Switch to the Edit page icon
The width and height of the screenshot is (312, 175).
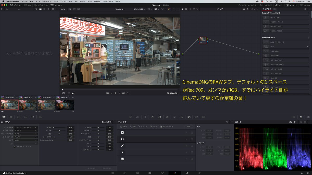[149, 173]
